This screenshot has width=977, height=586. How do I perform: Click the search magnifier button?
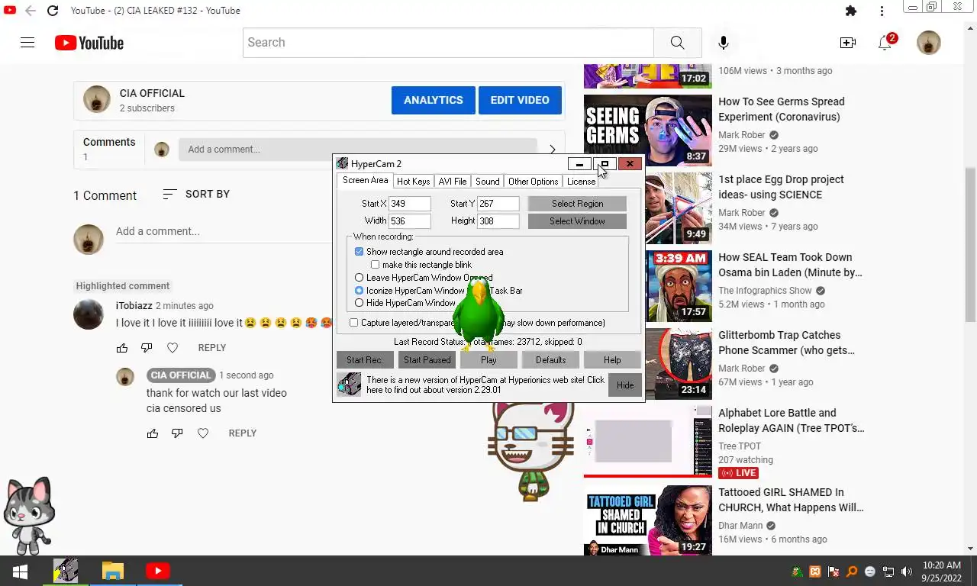[x=677, y=43]
